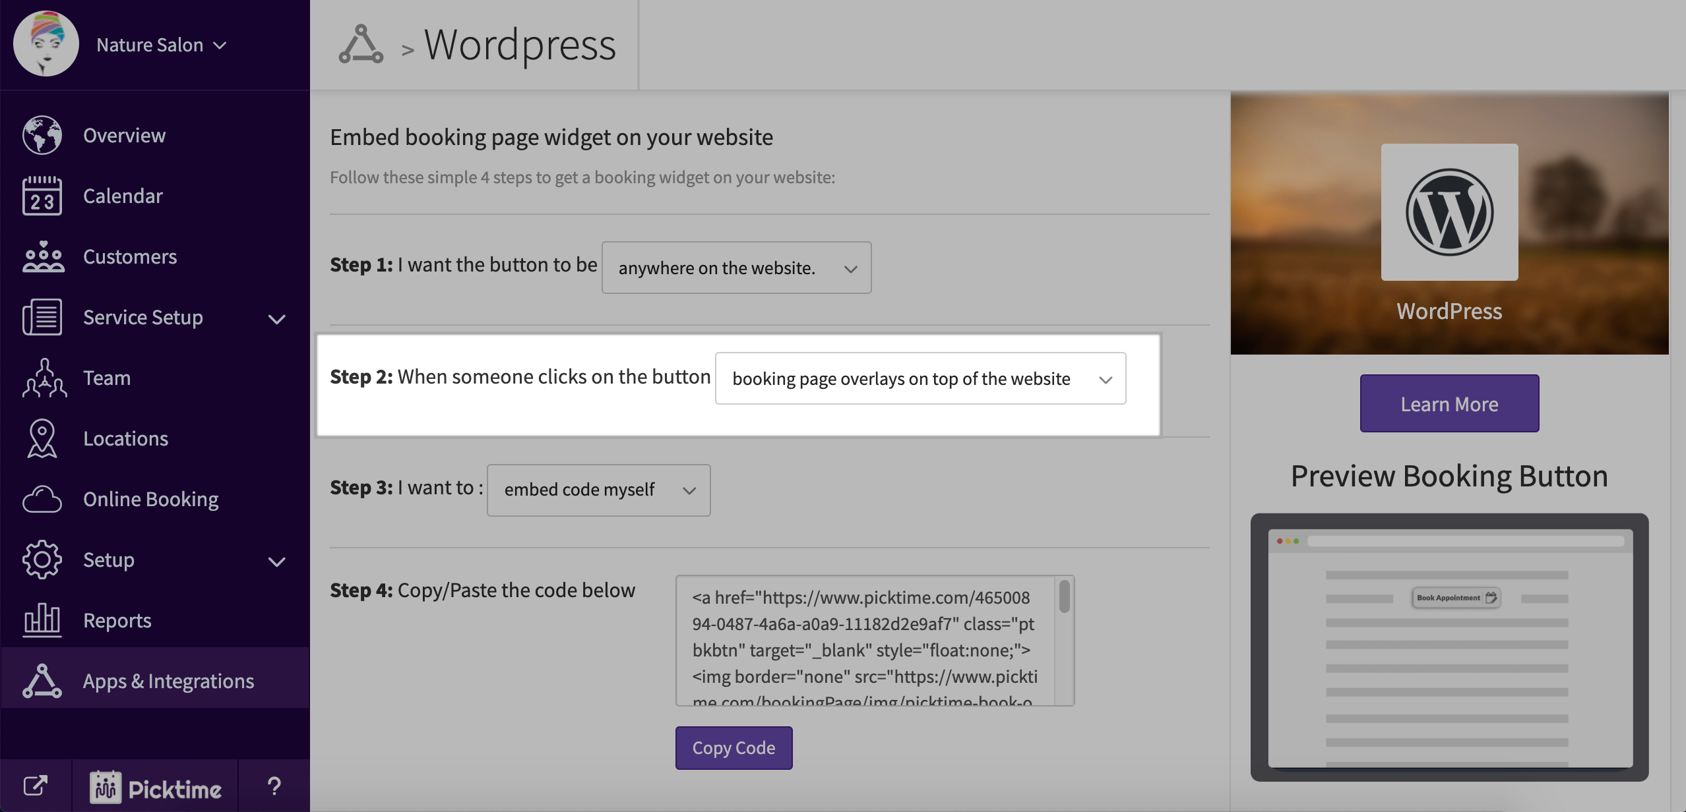The width and height of the screenshot is (1686, 812).
Task: Expand the Setup submenu chevron
Action: tap(276, 562)
